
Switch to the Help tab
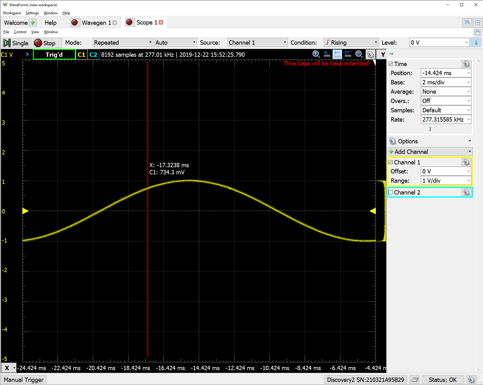click(51, 23)
